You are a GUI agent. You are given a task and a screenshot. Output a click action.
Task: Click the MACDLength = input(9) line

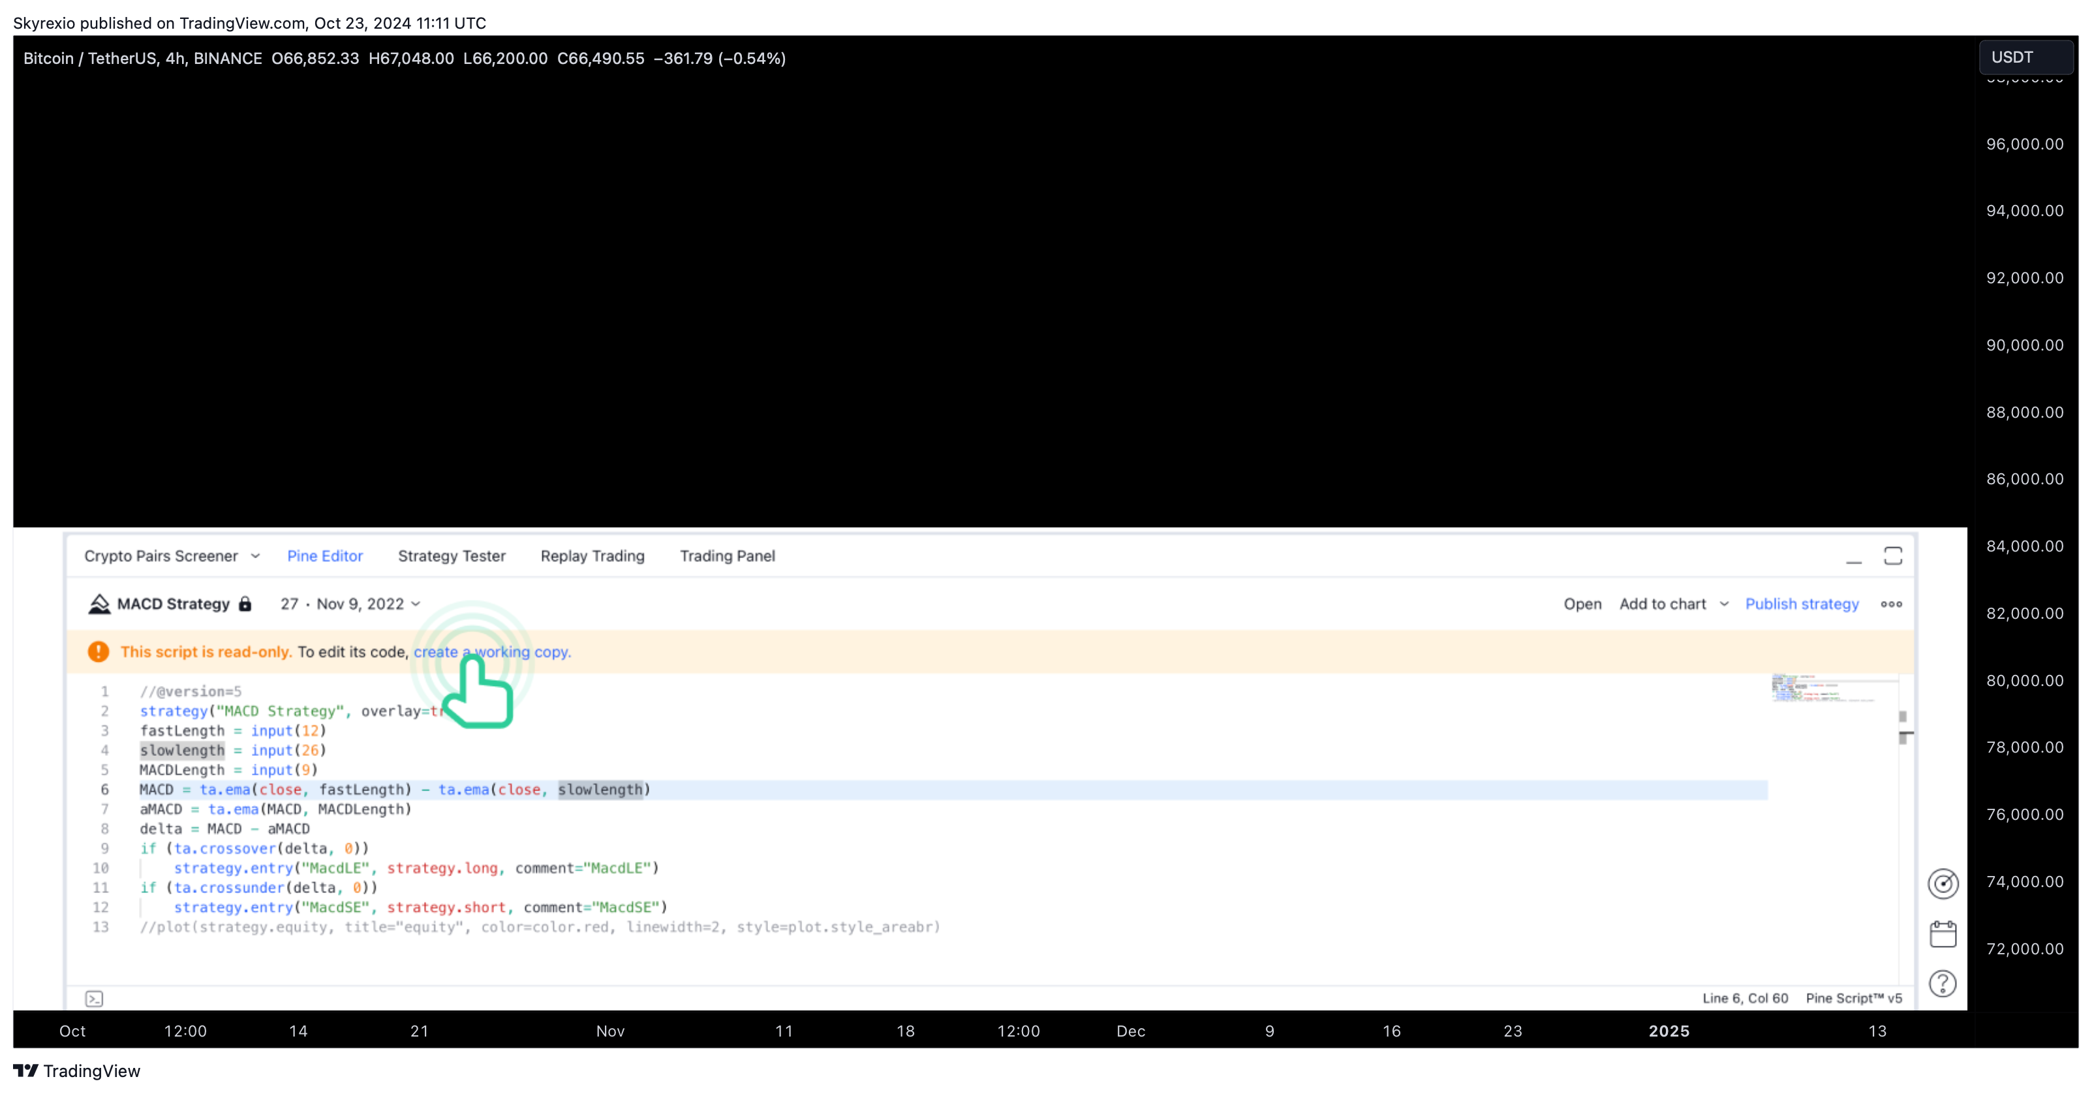coord(228,770)
